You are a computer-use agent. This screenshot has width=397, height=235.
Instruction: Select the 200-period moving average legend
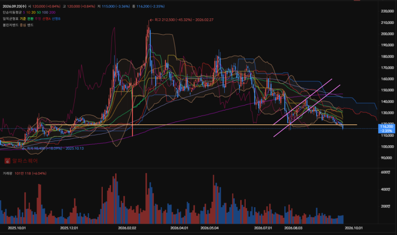52,12
